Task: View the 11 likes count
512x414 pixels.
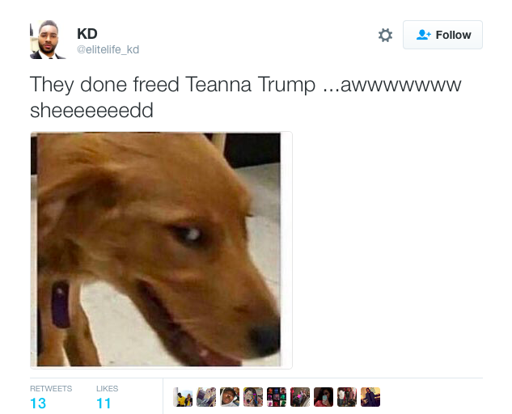Action: click(x=104, y=403)
